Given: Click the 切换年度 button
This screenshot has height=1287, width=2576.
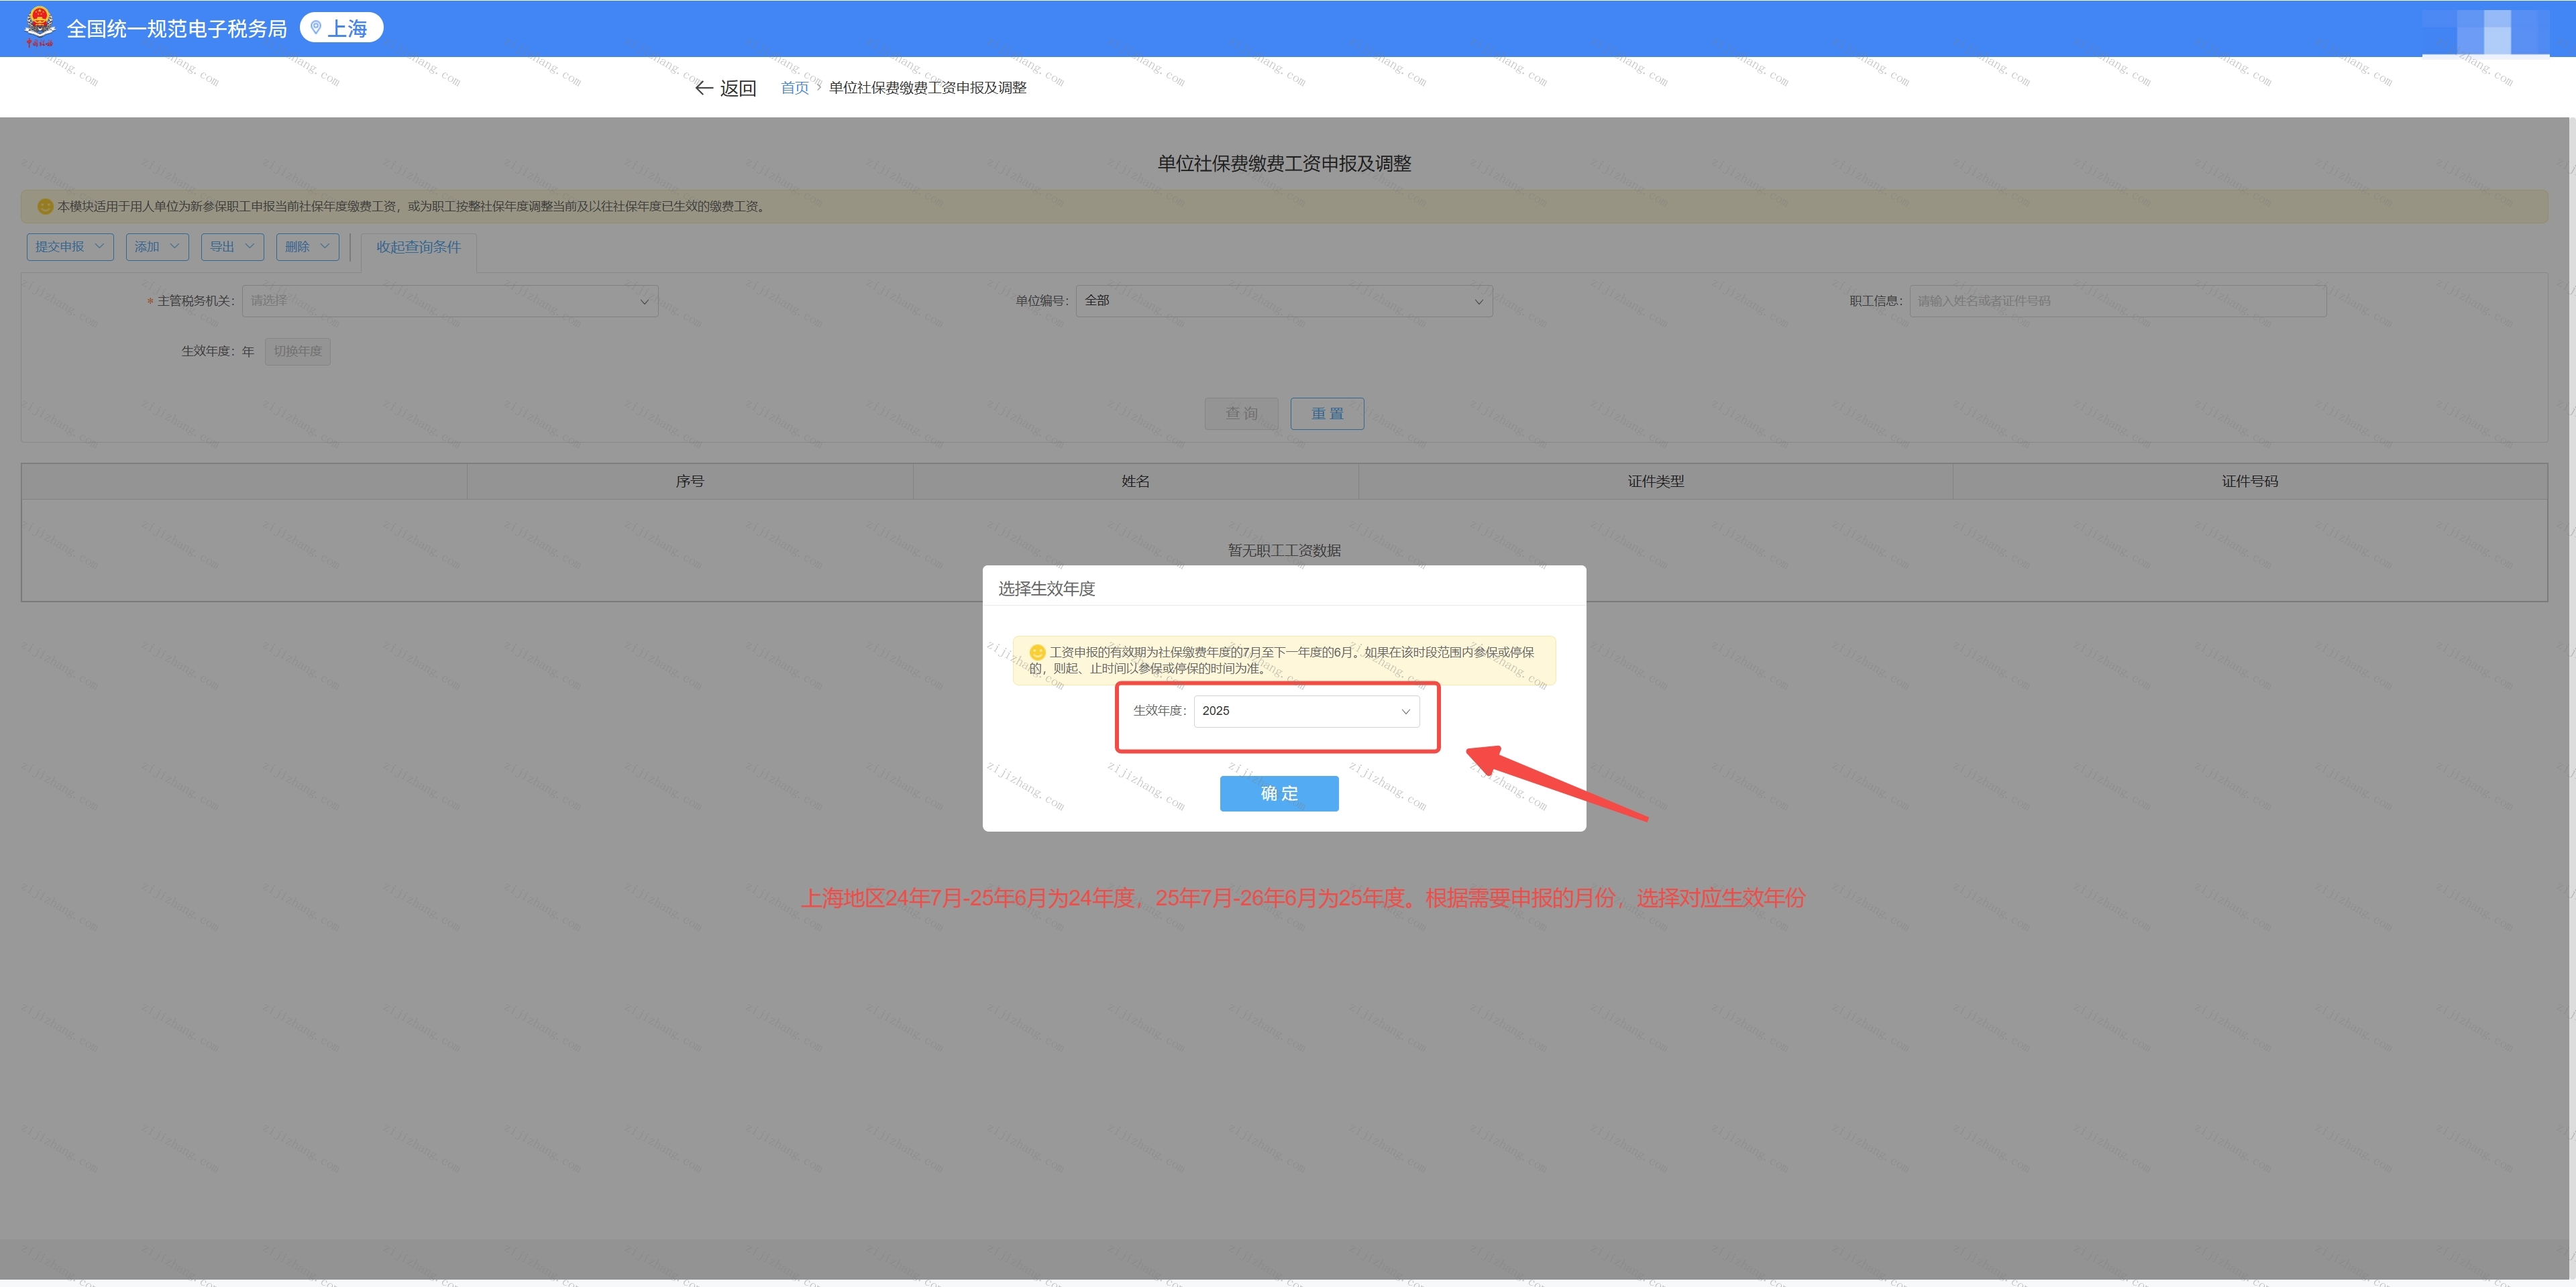Looking at the screenshot, I should (x=298, y=352).
